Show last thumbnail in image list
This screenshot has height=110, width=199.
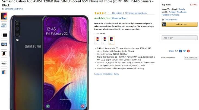[4, 72]
